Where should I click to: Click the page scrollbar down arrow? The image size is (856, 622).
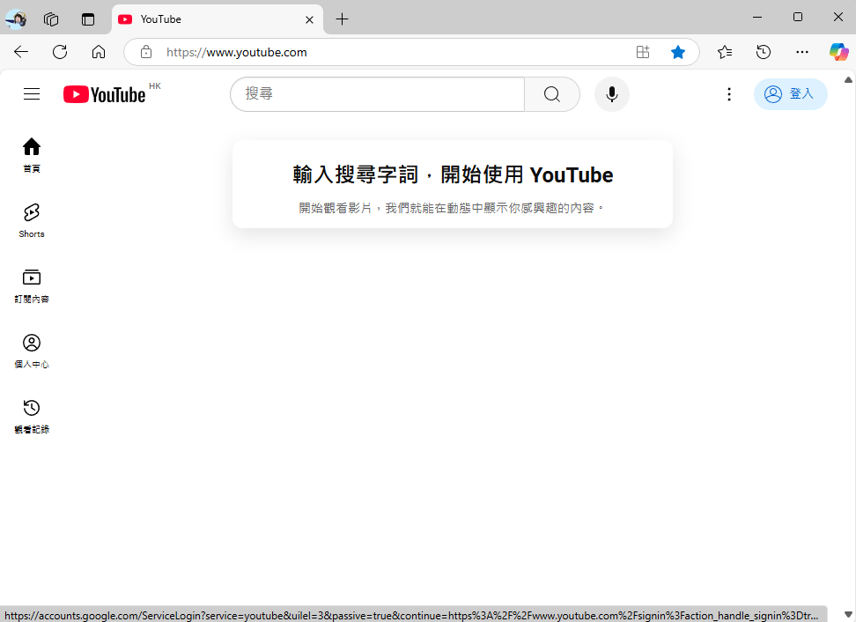848,614
